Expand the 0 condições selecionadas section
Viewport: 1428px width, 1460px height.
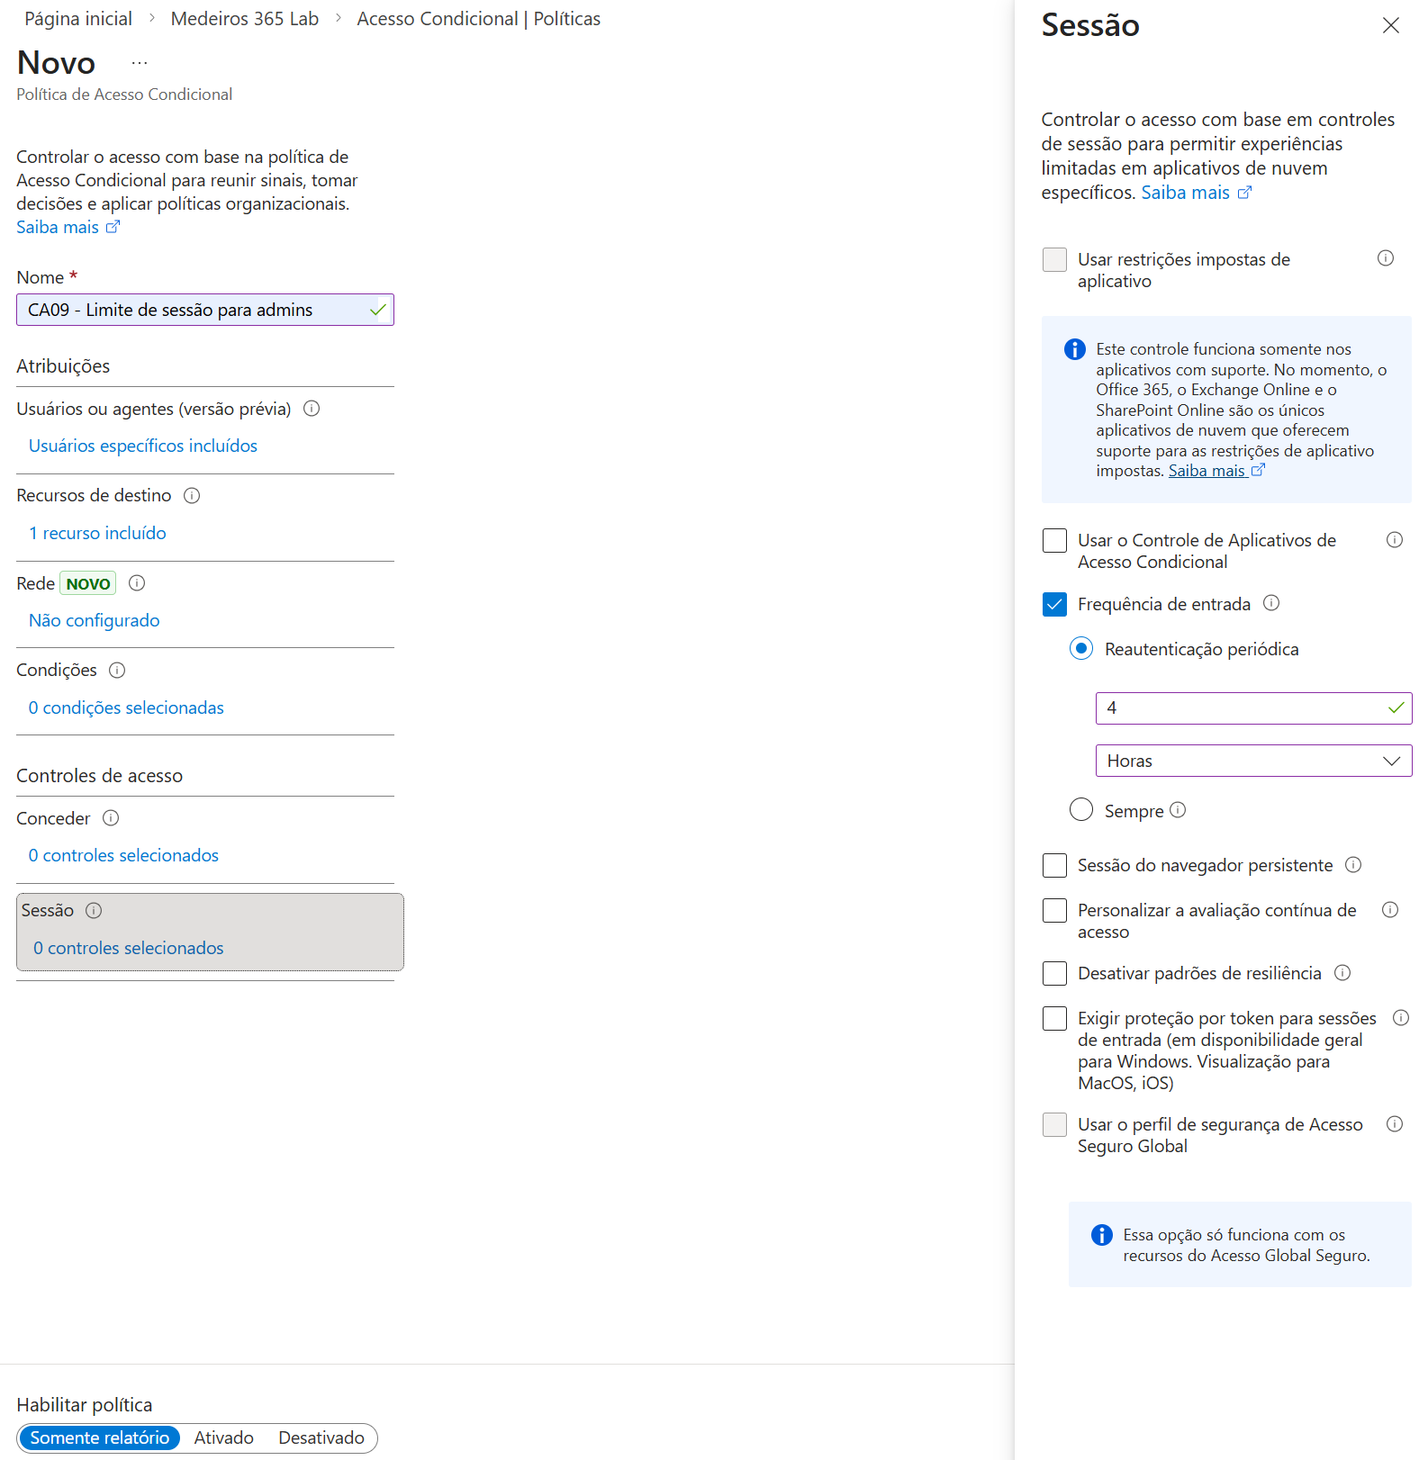[x=126, y=707]
